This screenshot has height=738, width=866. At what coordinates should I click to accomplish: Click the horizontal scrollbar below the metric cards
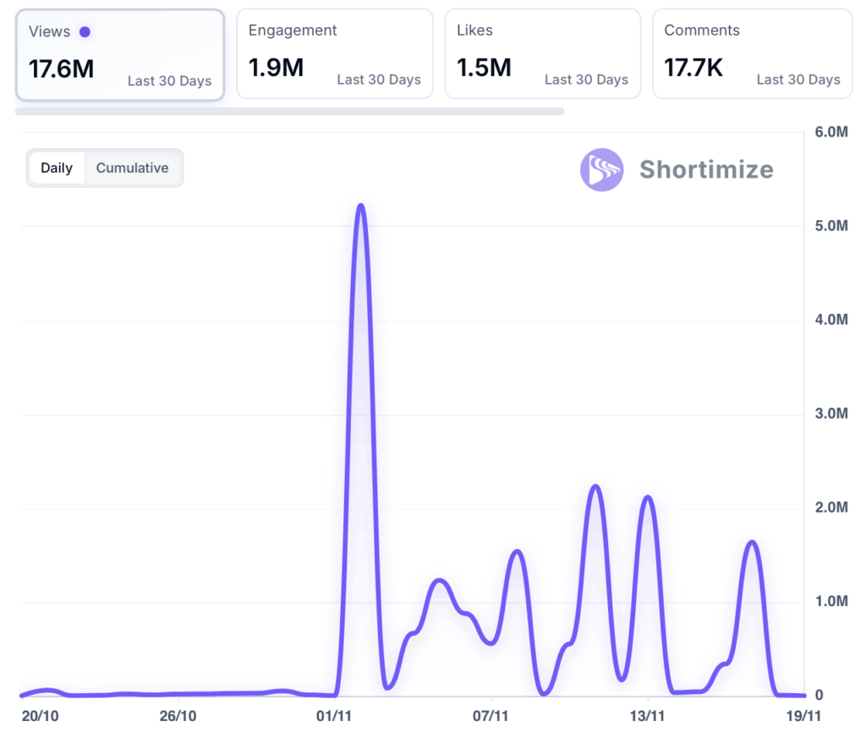coord(289,111)
